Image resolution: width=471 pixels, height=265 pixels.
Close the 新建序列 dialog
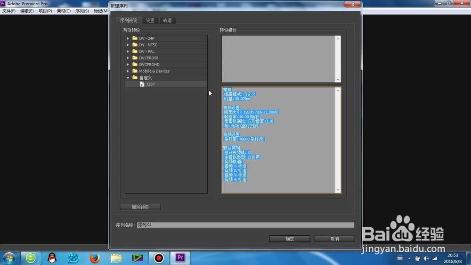coord(353,5)
